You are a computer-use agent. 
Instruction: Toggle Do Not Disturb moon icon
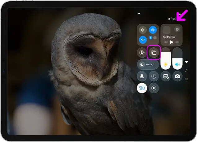pos(142,64)
